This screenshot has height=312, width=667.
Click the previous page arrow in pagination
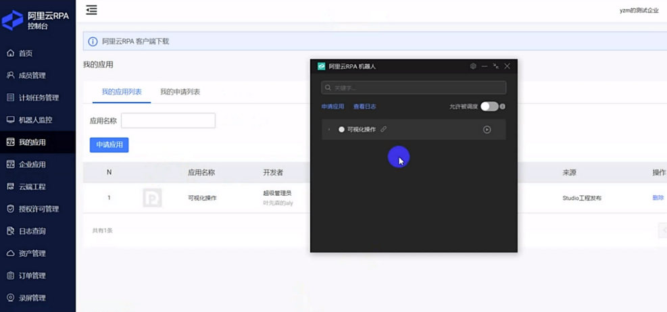pyautogui.click(x=663, y=230)
